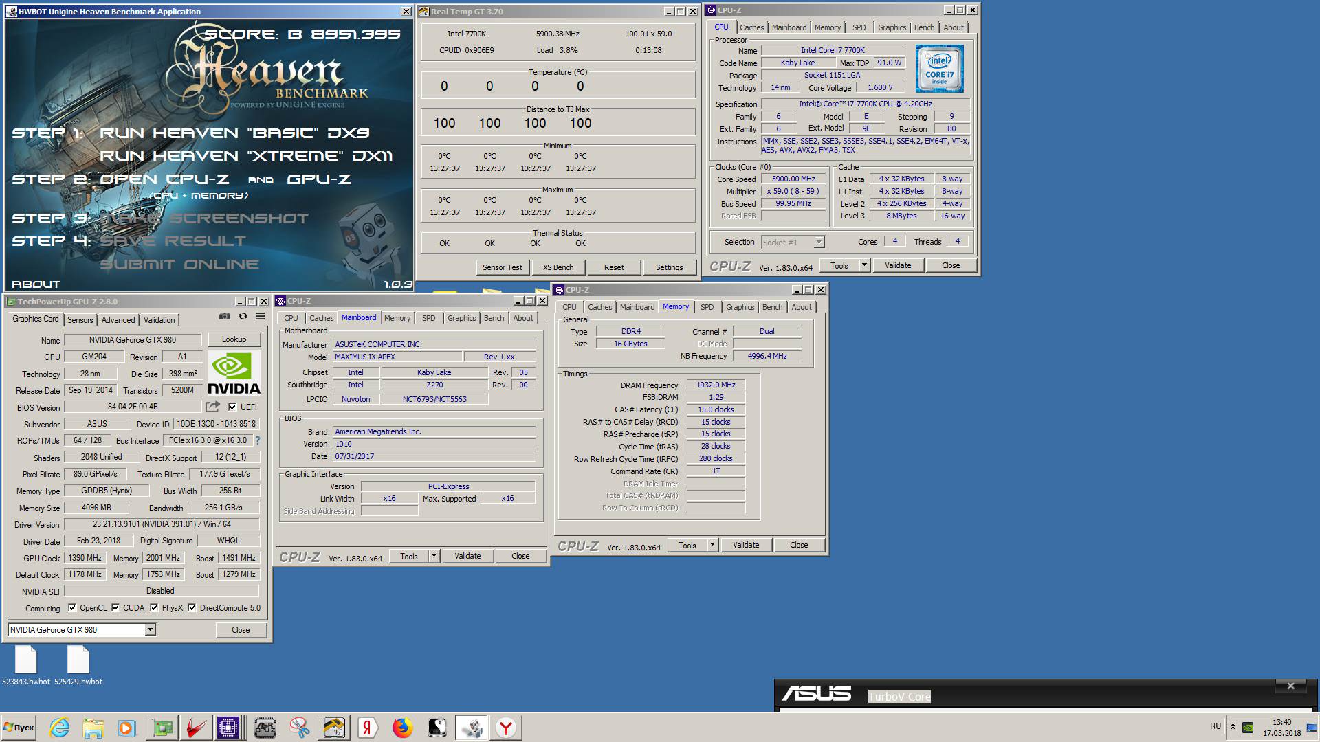Expand the NVIDIA GeForce GTX 980 dropdown
This screenshot has height=742, width=1320.
tap(150, 629)
